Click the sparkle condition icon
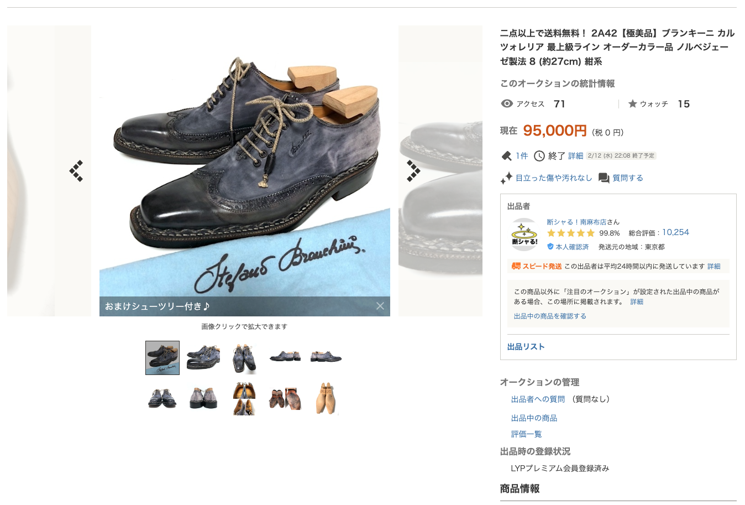 pyautogui.click(x=506, y=178)
